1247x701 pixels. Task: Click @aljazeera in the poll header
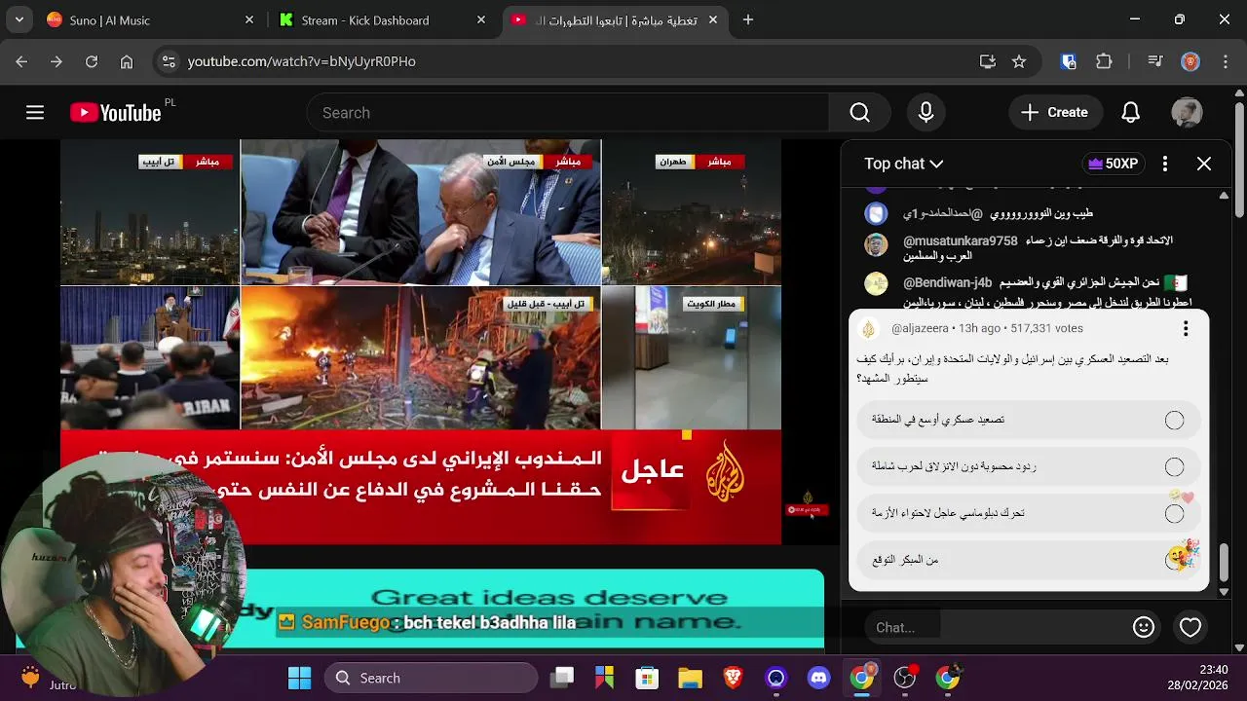point(919,329)
